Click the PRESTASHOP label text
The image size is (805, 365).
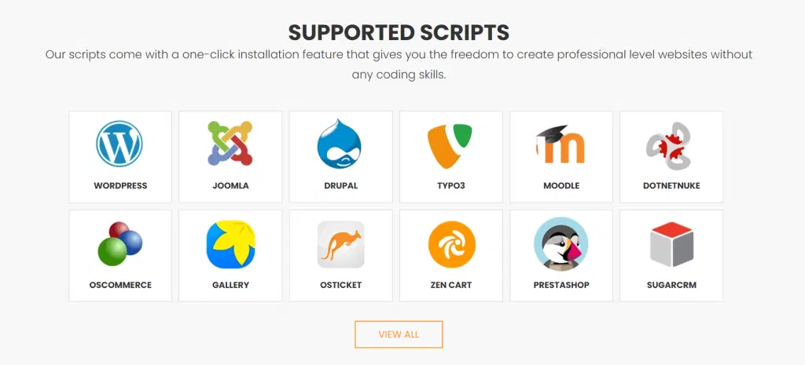click(561, 285)
